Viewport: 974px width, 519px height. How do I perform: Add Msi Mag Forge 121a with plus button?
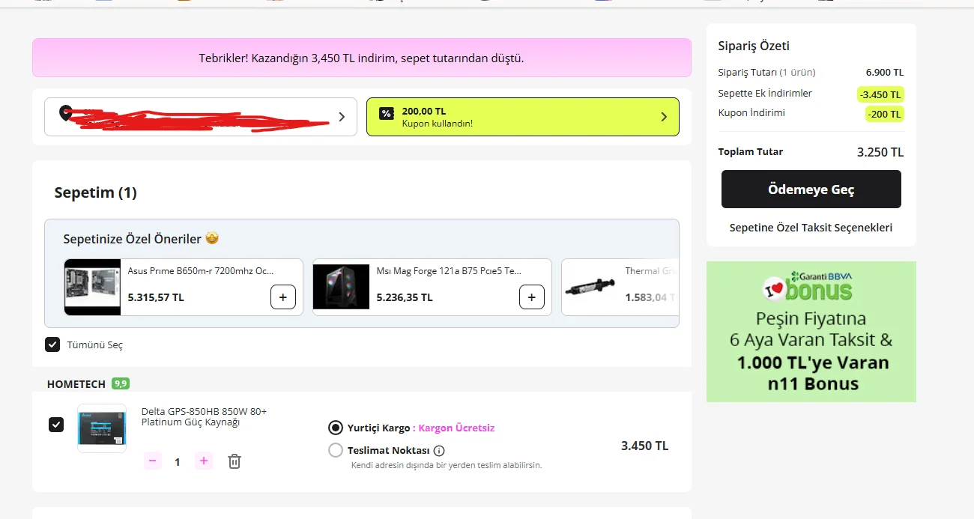pos(531,297)
